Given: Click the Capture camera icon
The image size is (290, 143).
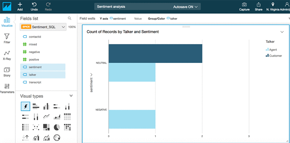Looking at the screenshot, I should (x=244, y=7).
